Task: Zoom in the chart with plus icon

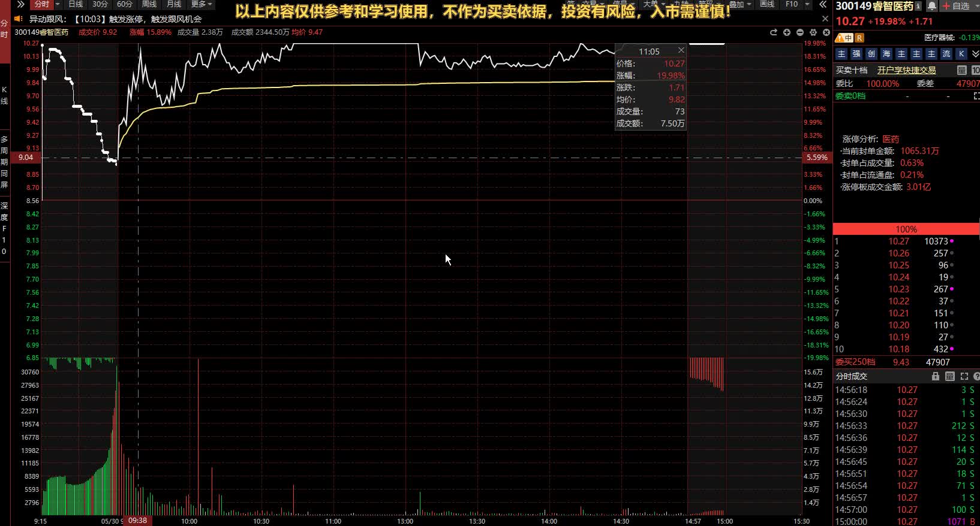Action: tap(787, 32)
